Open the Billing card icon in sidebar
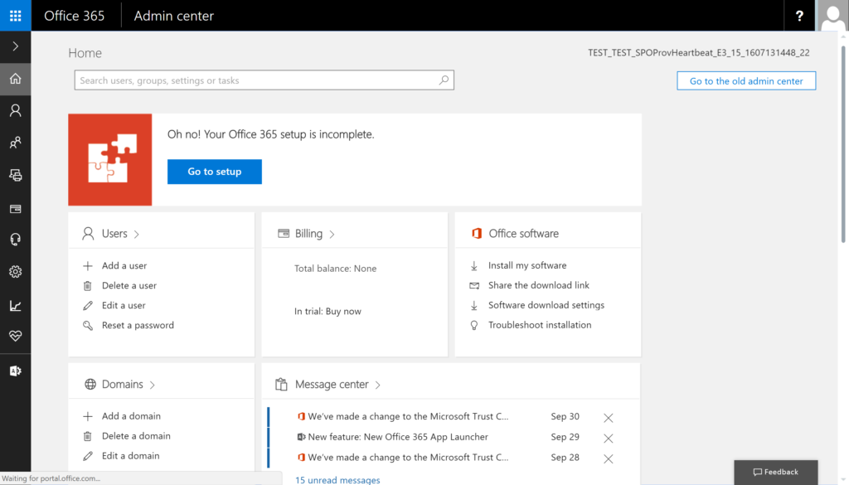Viewport: 849px width, 485px height. 15,208
